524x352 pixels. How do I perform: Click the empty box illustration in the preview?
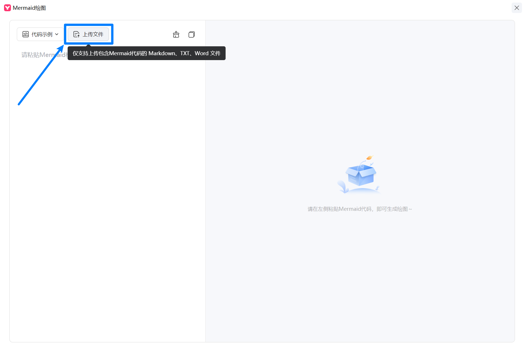tap(360, 175)
